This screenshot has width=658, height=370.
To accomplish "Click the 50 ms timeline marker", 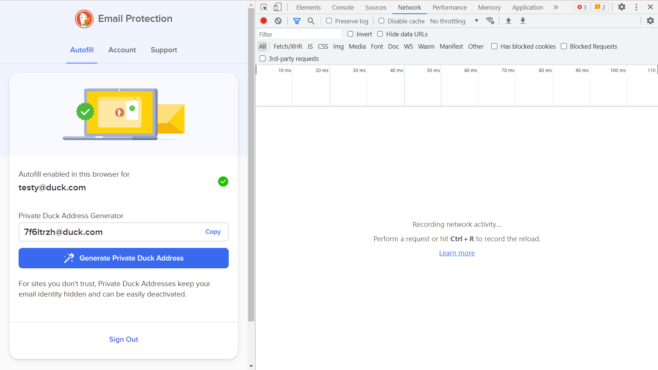I will (x=433, y=70).
